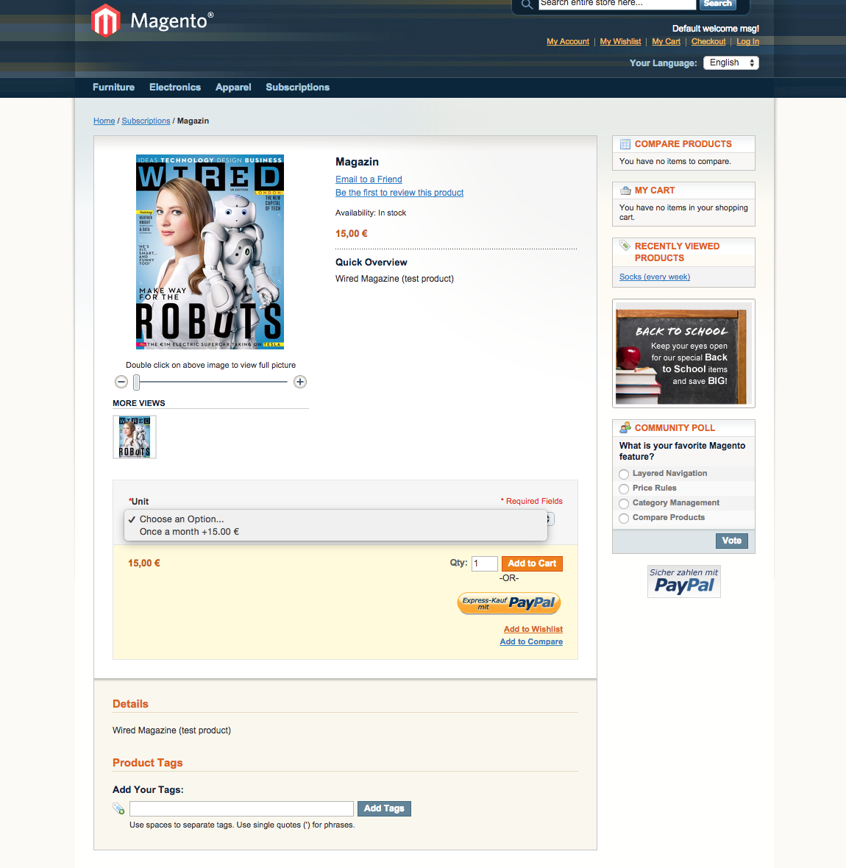Click Home breadcrumb link
Screen dimensions: 846x868
(104, 121)
